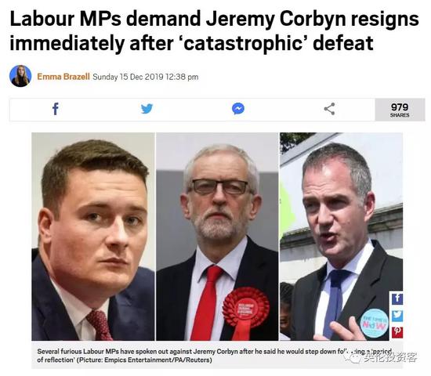
Task: Click the red rosette on the center photo
Action: coord(245,310)
